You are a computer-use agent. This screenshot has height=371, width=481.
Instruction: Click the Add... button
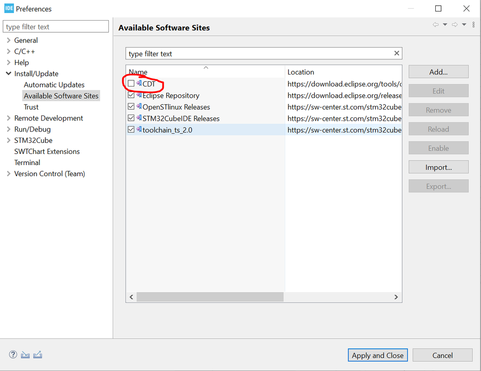click(x=438, y=72)
